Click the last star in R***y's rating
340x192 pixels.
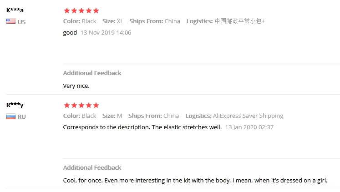coord(96,105)
